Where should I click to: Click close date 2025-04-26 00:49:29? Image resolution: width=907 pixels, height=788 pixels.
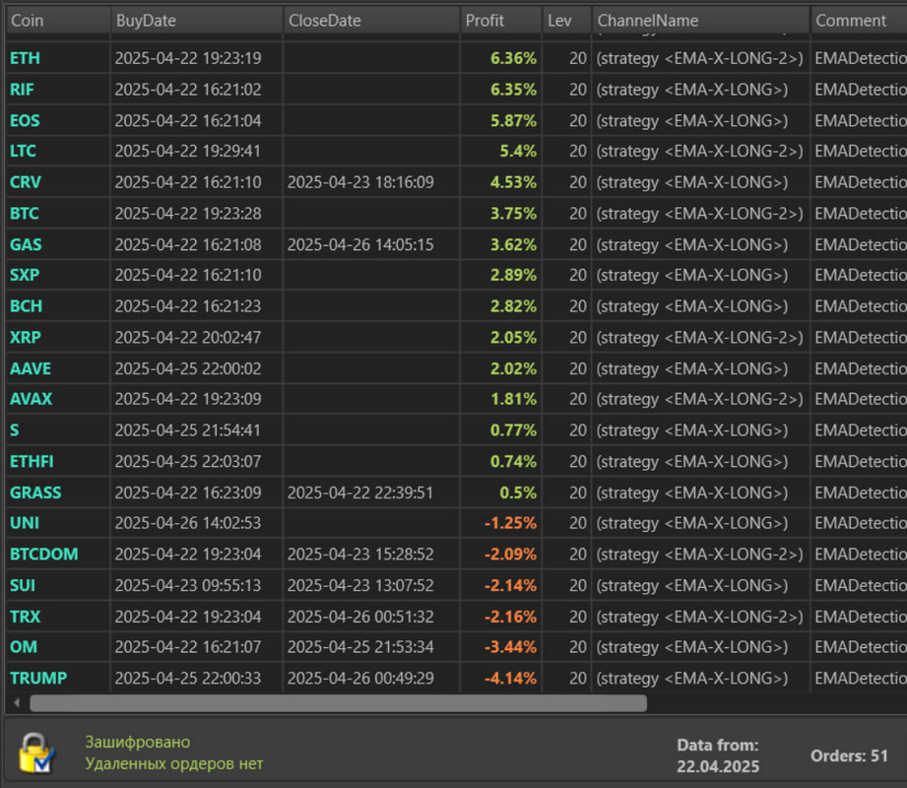(x=360, y=678)
